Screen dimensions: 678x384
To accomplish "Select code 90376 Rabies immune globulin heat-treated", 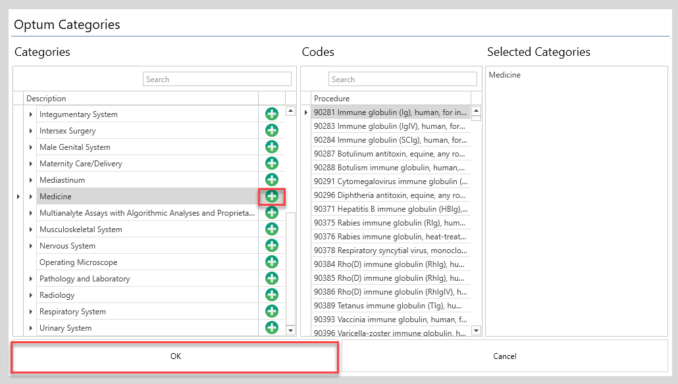I will pos(390,237).
